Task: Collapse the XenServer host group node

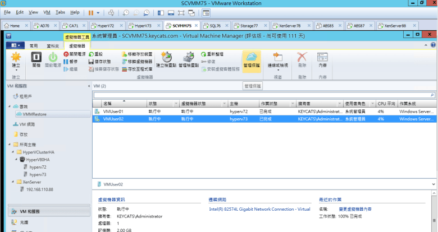Action: [x=12, y=182]
